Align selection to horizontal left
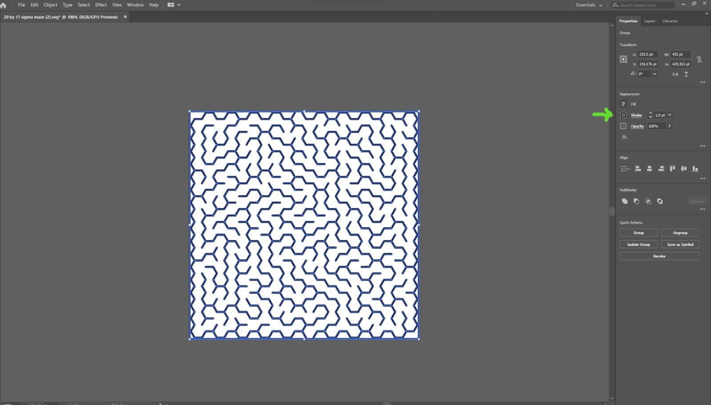Viewport: 711px width, 405px height. [x=638, y=168]
